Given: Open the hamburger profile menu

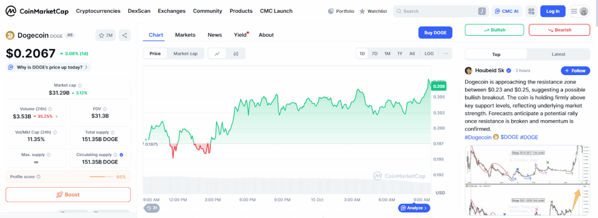Looking at the screenshot, I should [579, 11].
